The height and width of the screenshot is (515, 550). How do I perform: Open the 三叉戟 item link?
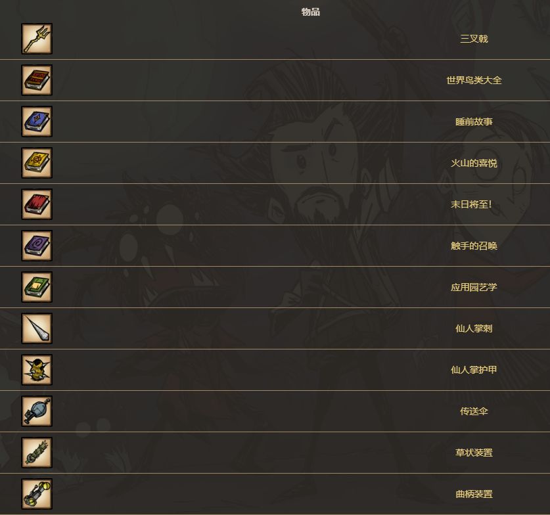[474, 39]
